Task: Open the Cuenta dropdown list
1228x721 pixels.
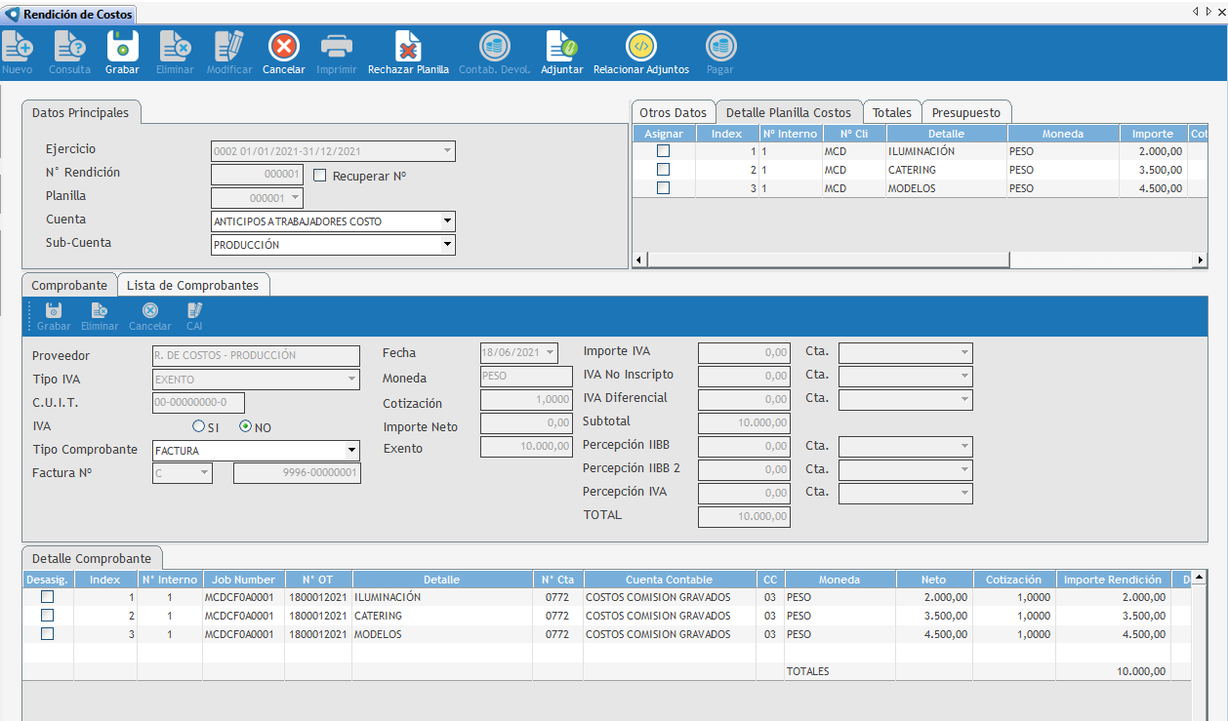Action: coord(447,221)
